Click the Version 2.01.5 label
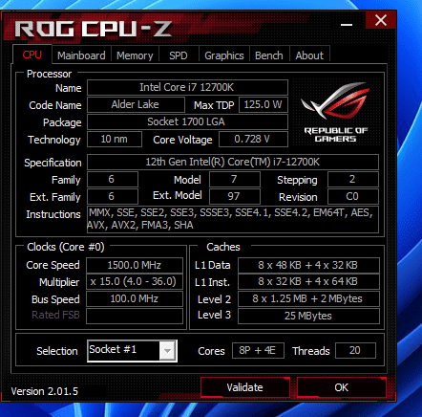The height and width of the screenshot is (417, 422). pos(45,391)
